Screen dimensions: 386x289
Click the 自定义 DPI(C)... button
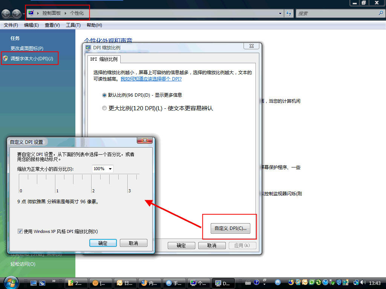tap(230, 228)
